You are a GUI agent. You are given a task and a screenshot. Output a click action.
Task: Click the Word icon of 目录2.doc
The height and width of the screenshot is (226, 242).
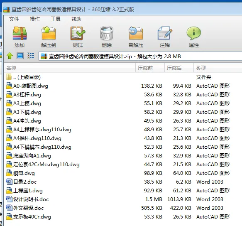9,182
